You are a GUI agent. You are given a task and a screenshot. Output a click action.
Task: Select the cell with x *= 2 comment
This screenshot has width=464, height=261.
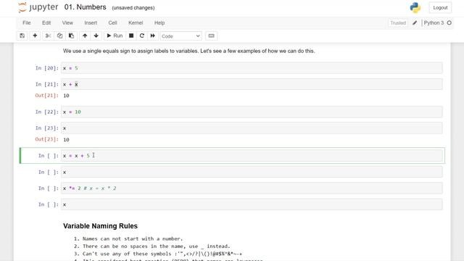252,188
